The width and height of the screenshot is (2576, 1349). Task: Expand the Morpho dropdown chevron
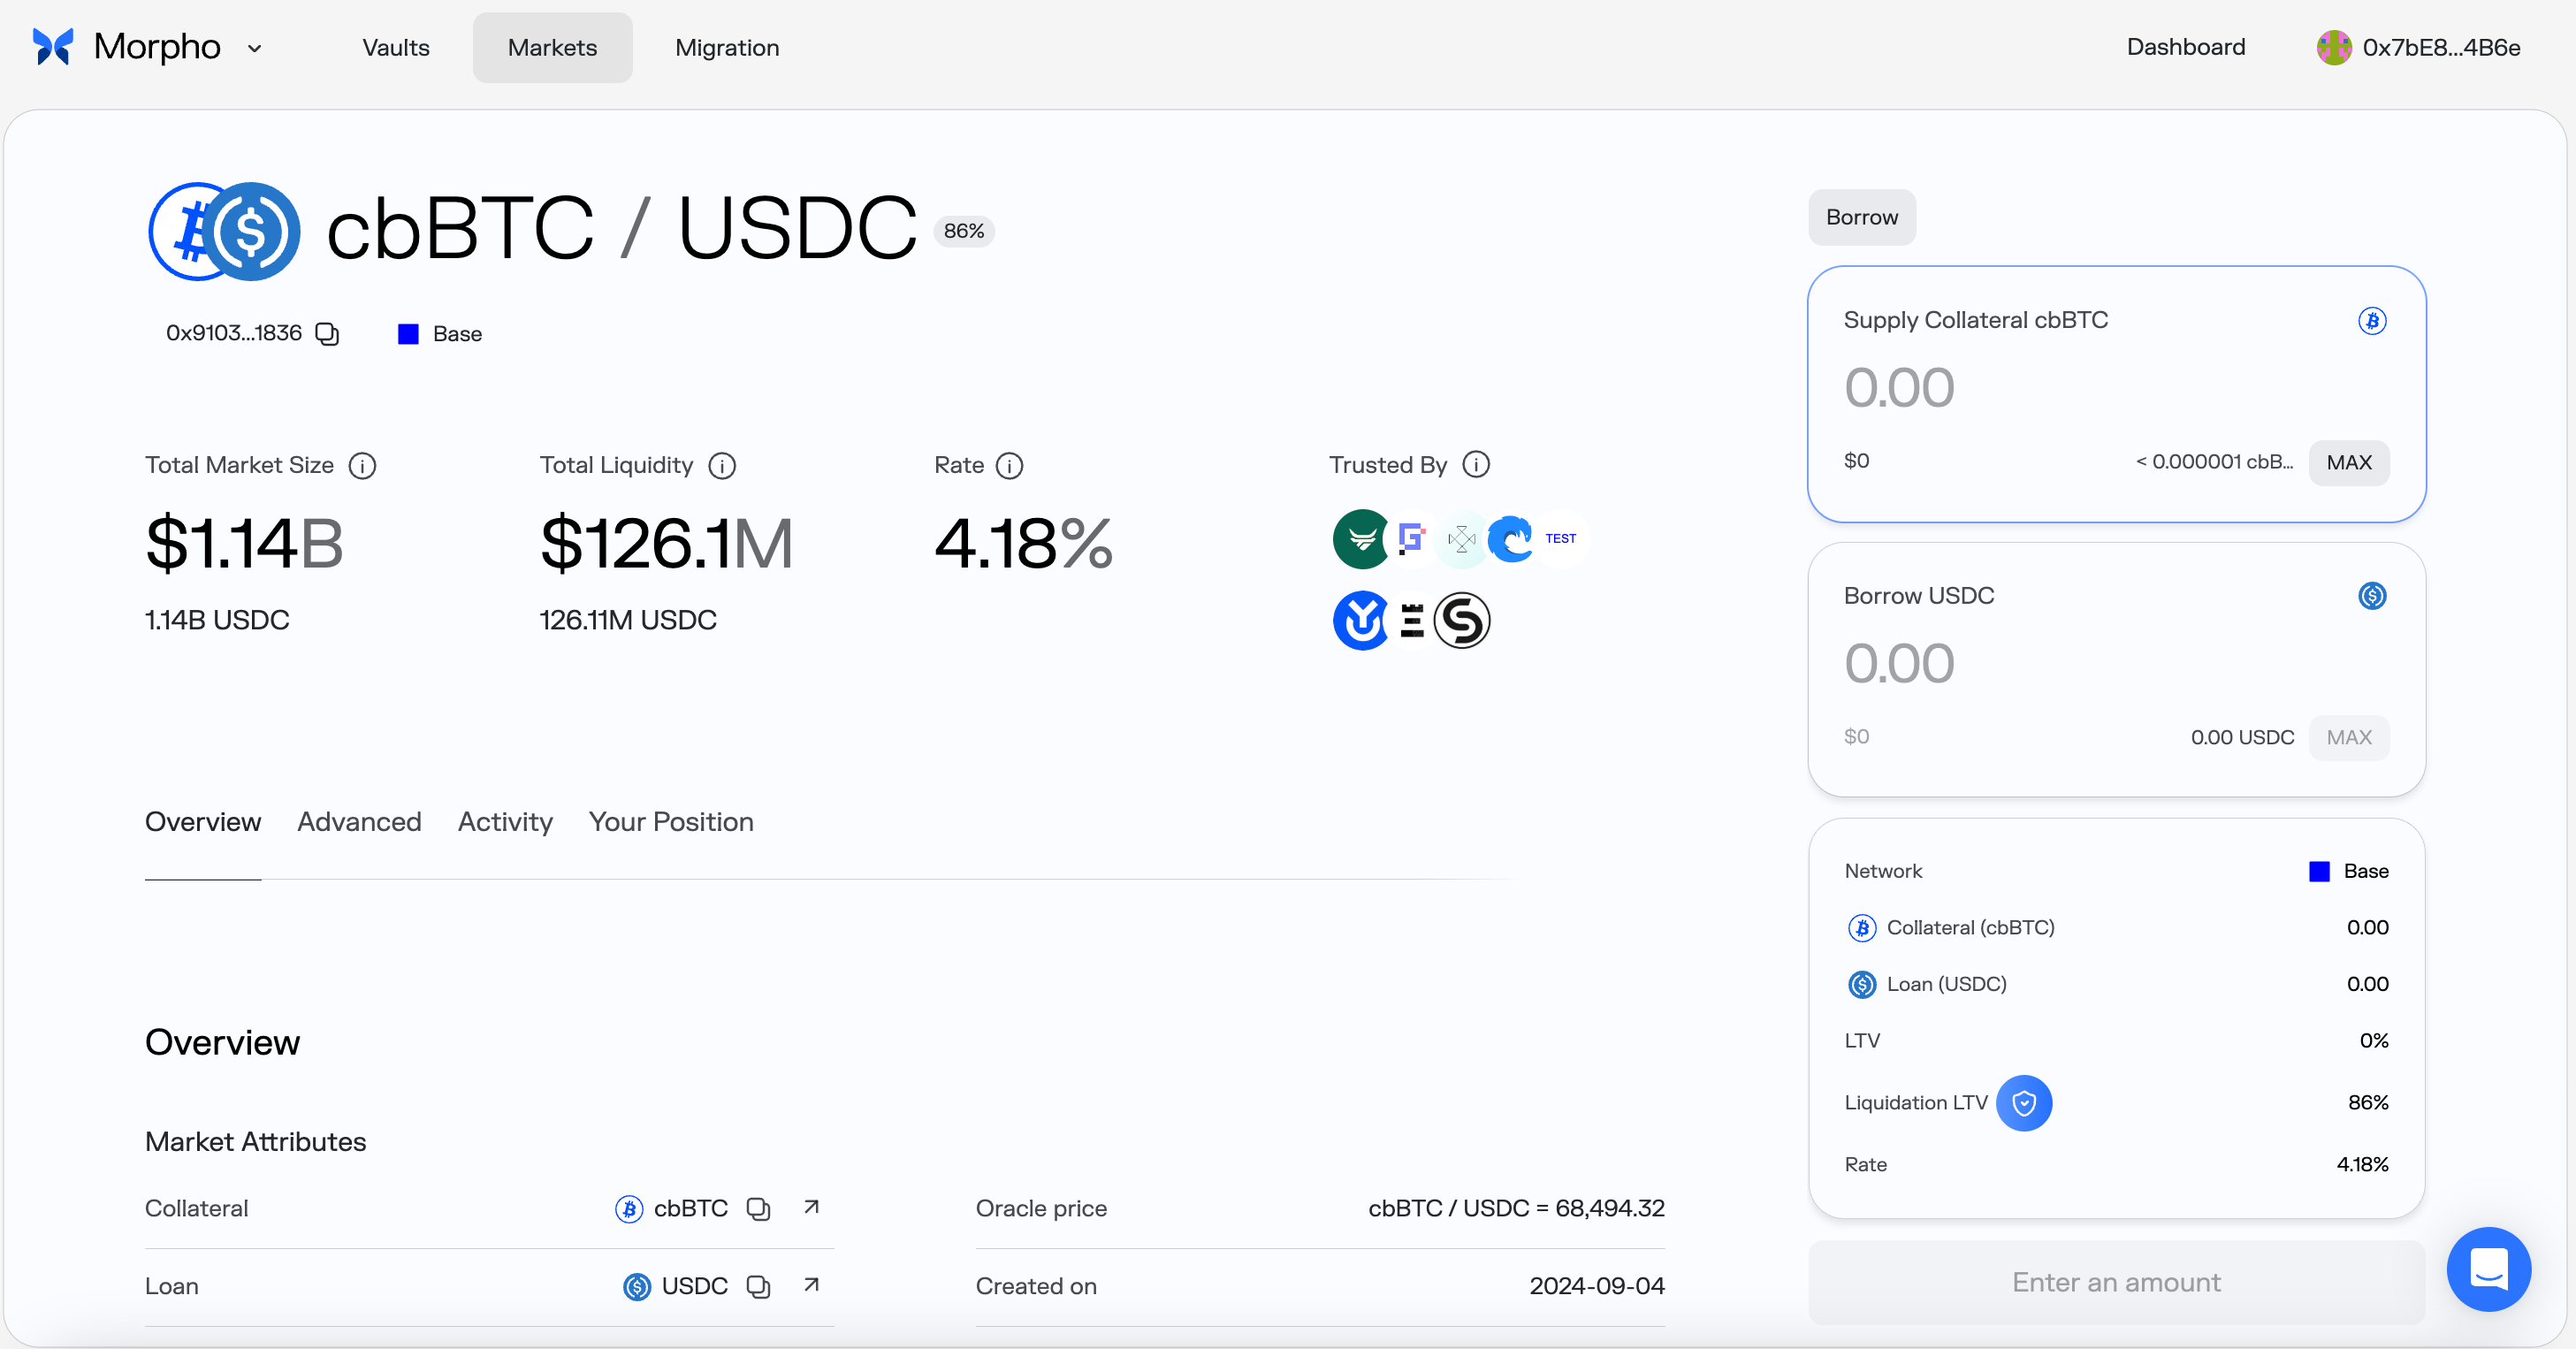tap(254, 48)
